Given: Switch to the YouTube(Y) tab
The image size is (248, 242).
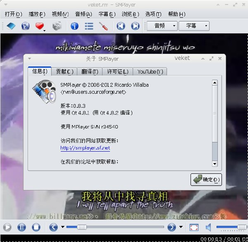Looking at the screenshot, I should tap(150, 71).
